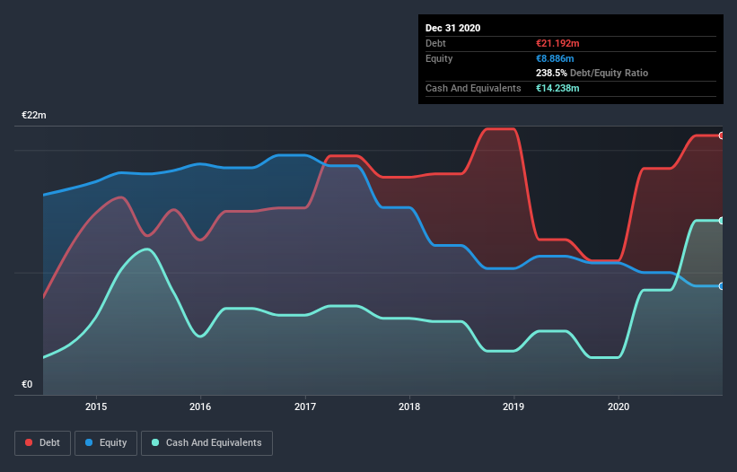
Task: Click the Debt row label in tooltip
Action: click(435, 43)
